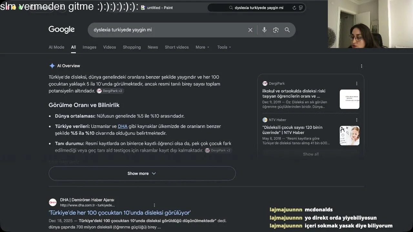Click the 'Görülme Oranı ve Bilinirlik' heading
This screenshot has height=232, width=413.
coord(84,105)
